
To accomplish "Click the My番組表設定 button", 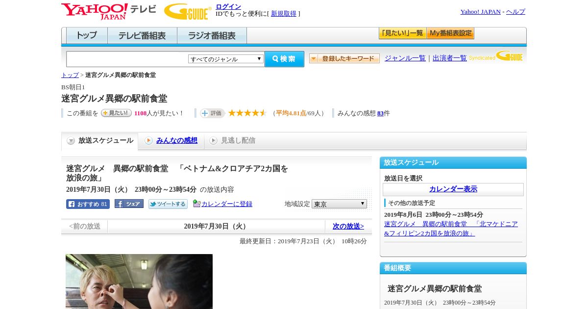I will coord(450,33).
